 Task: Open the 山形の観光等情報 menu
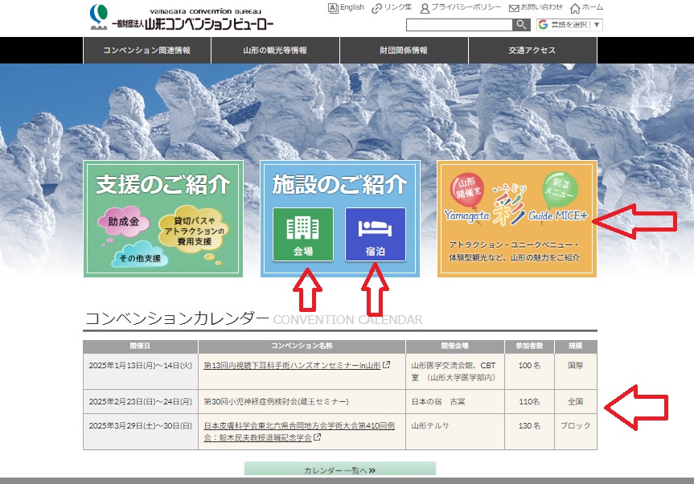[x=275, y=50]
